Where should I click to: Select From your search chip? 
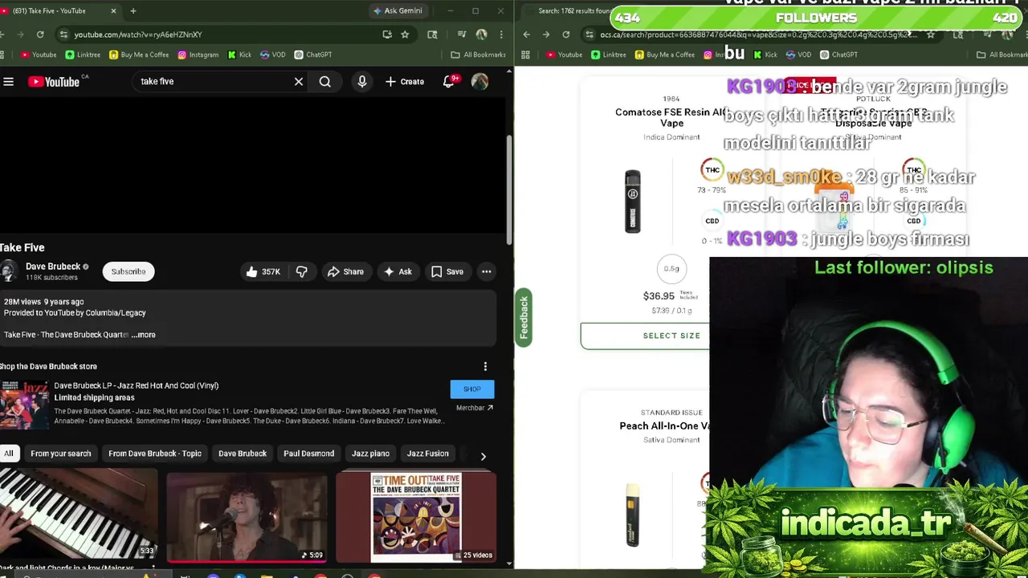pos(61,454)
